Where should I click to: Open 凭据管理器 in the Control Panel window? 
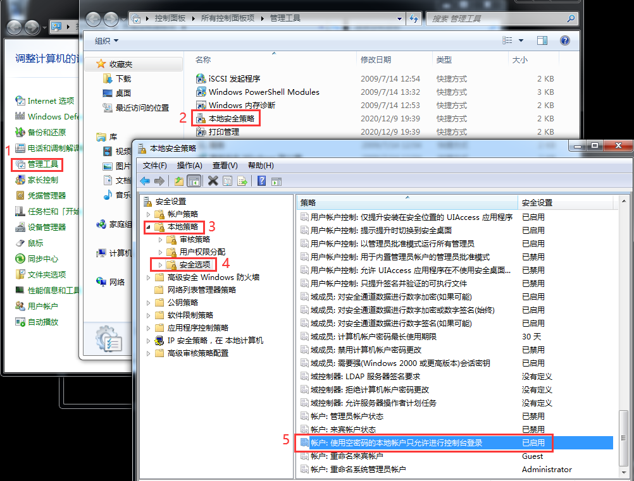(x=46, y=196)
